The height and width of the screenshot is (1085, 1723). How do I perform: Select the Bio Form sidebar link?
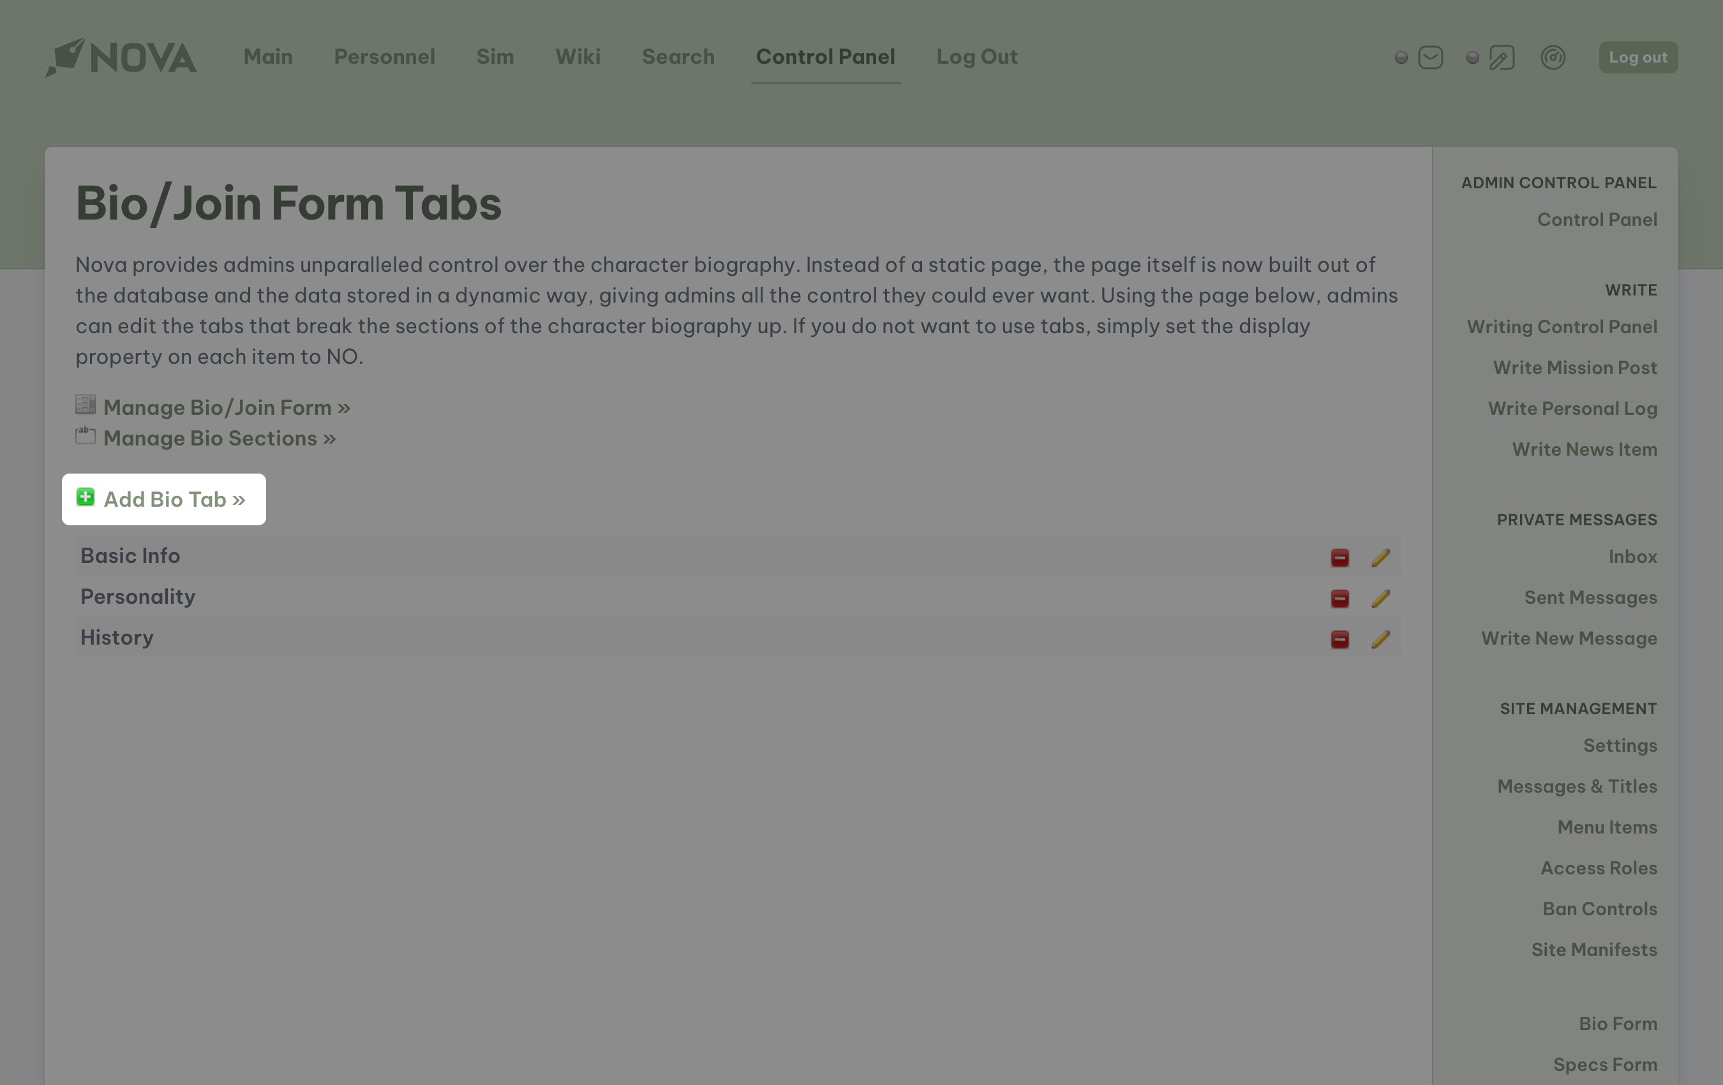1617,1024
